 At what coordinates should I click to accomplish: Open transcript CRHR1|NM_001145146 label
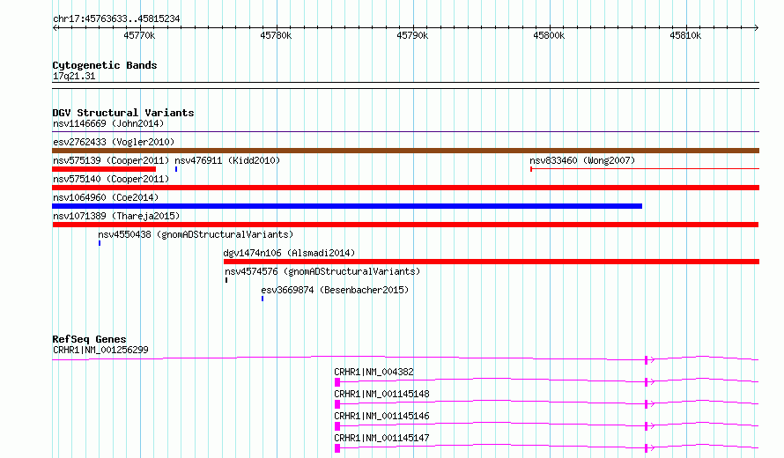[382, 416]
